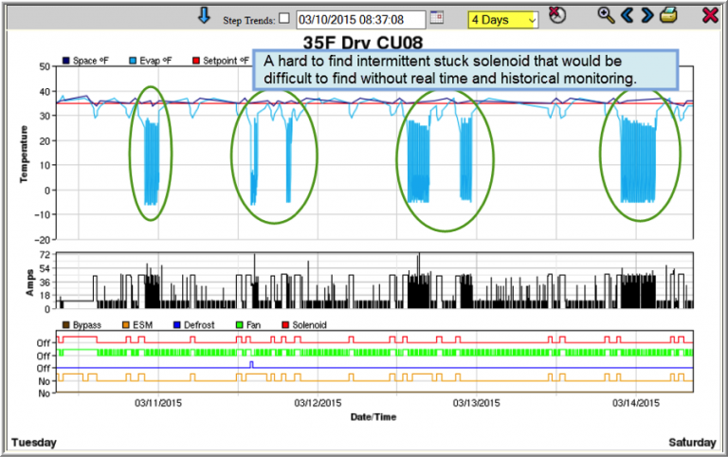This screenshot has height=457, width=728.
Task: Go to previous period with left arrow
Action: coord(628,15)
